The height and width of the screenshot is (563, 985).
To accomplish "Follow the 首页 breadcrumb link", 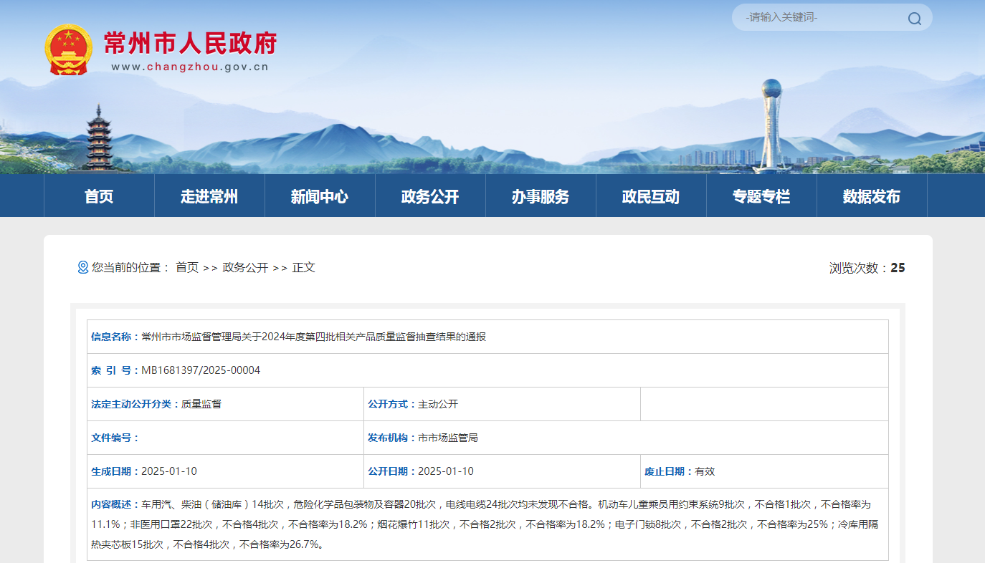I will (187, 267).
